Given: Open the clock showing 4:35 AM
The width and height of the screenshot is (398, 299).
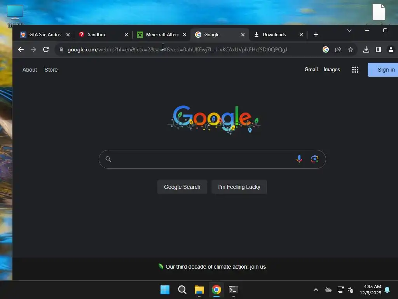Looking at the screenshot, I should pyautogui.click(x=370, y=290).
